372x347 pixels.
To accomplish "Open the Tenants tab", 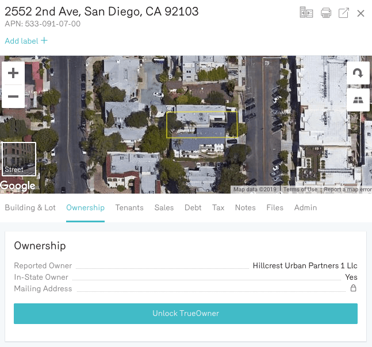I will (x=129, y=207).
